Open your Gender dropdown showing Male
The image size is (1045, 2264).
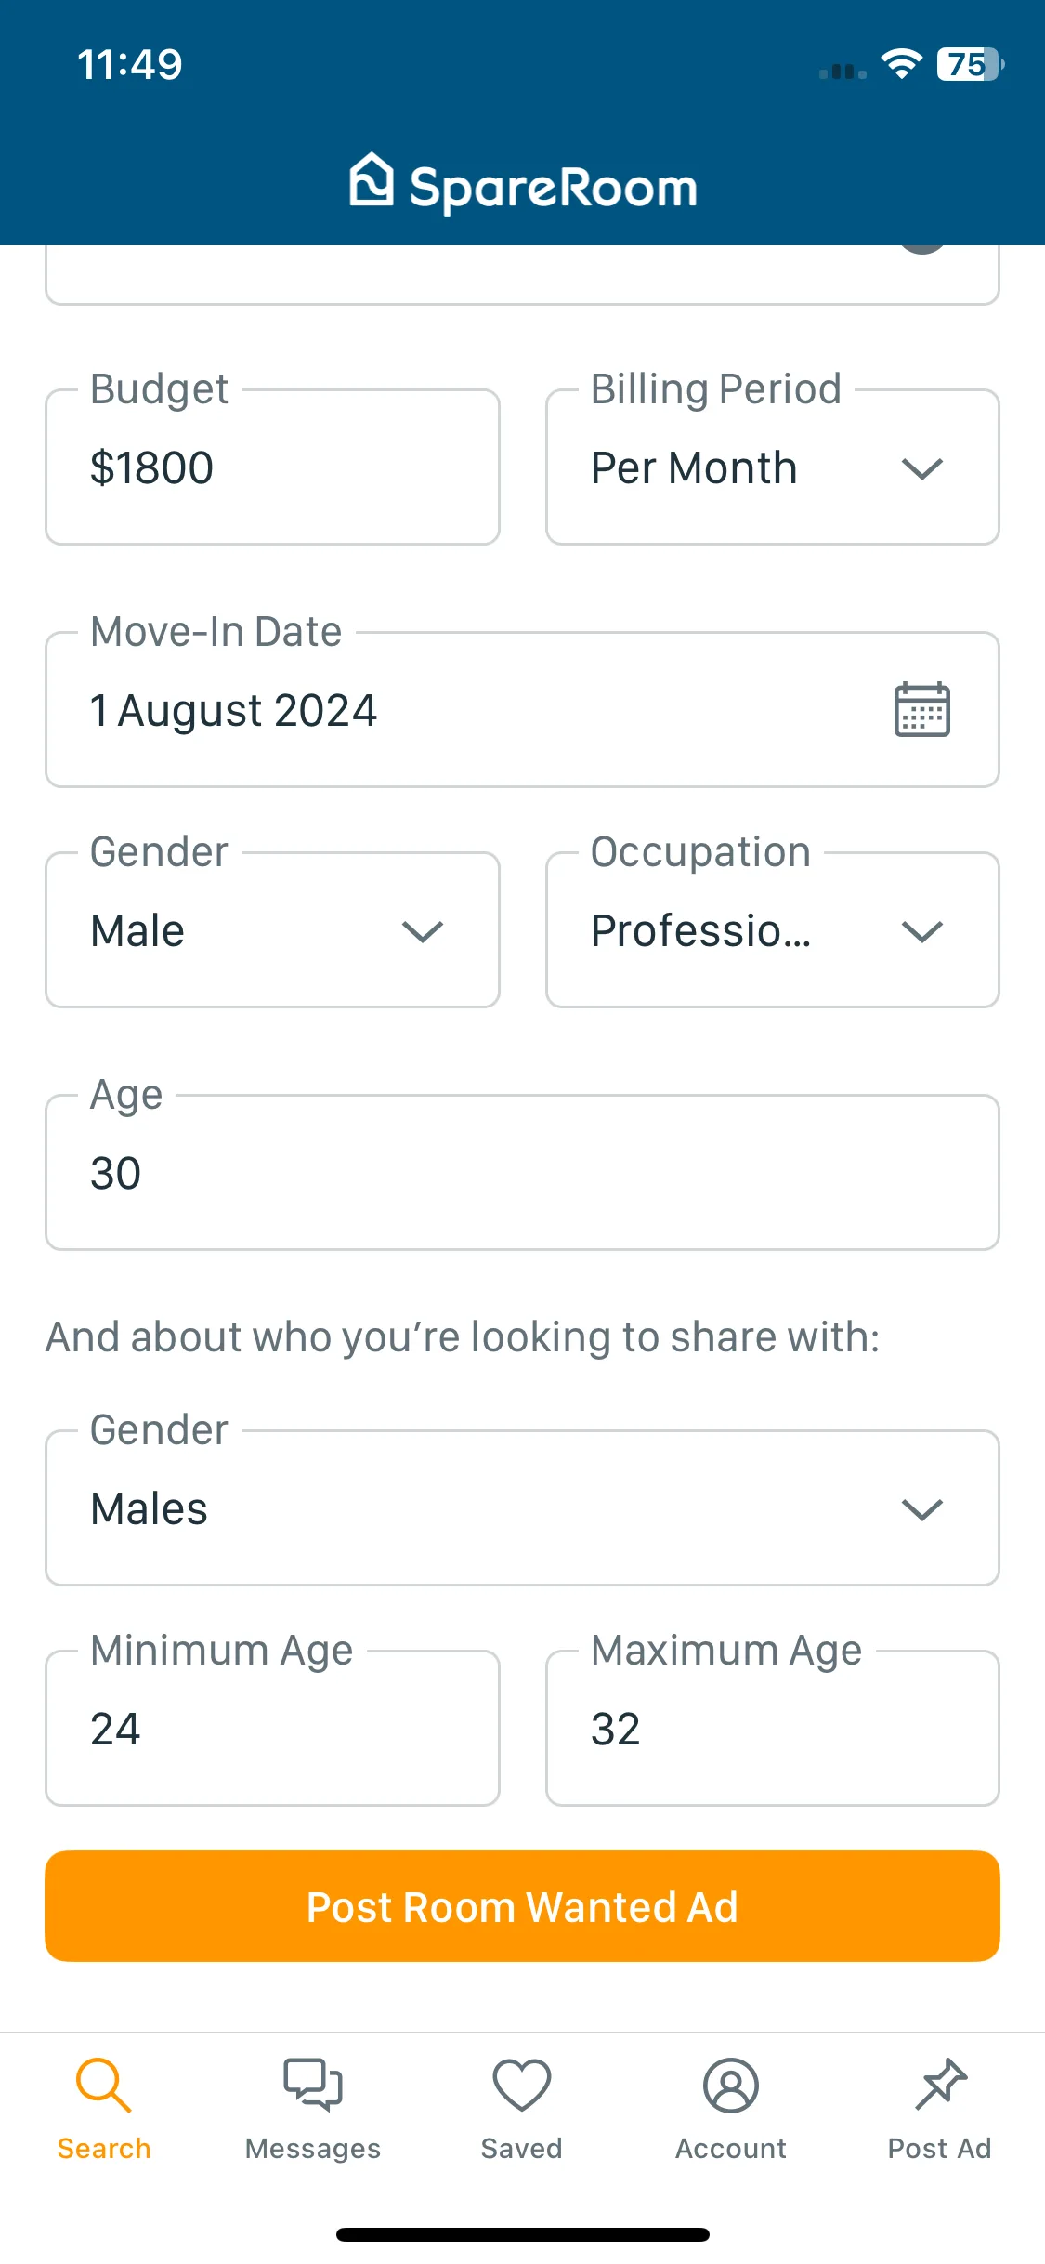(272, 930)
